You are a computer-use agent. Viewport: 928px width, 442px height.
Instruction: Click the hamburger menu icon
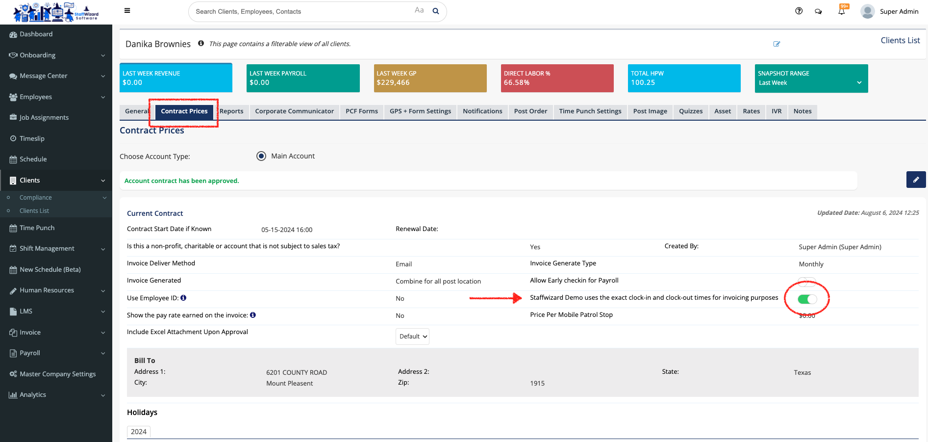pyautogui.click(x=127, y=11)
